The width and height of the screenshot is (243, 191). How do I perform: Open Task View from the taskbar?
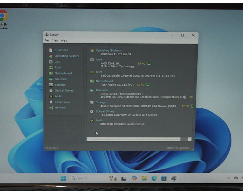click(x=123, y=179)
